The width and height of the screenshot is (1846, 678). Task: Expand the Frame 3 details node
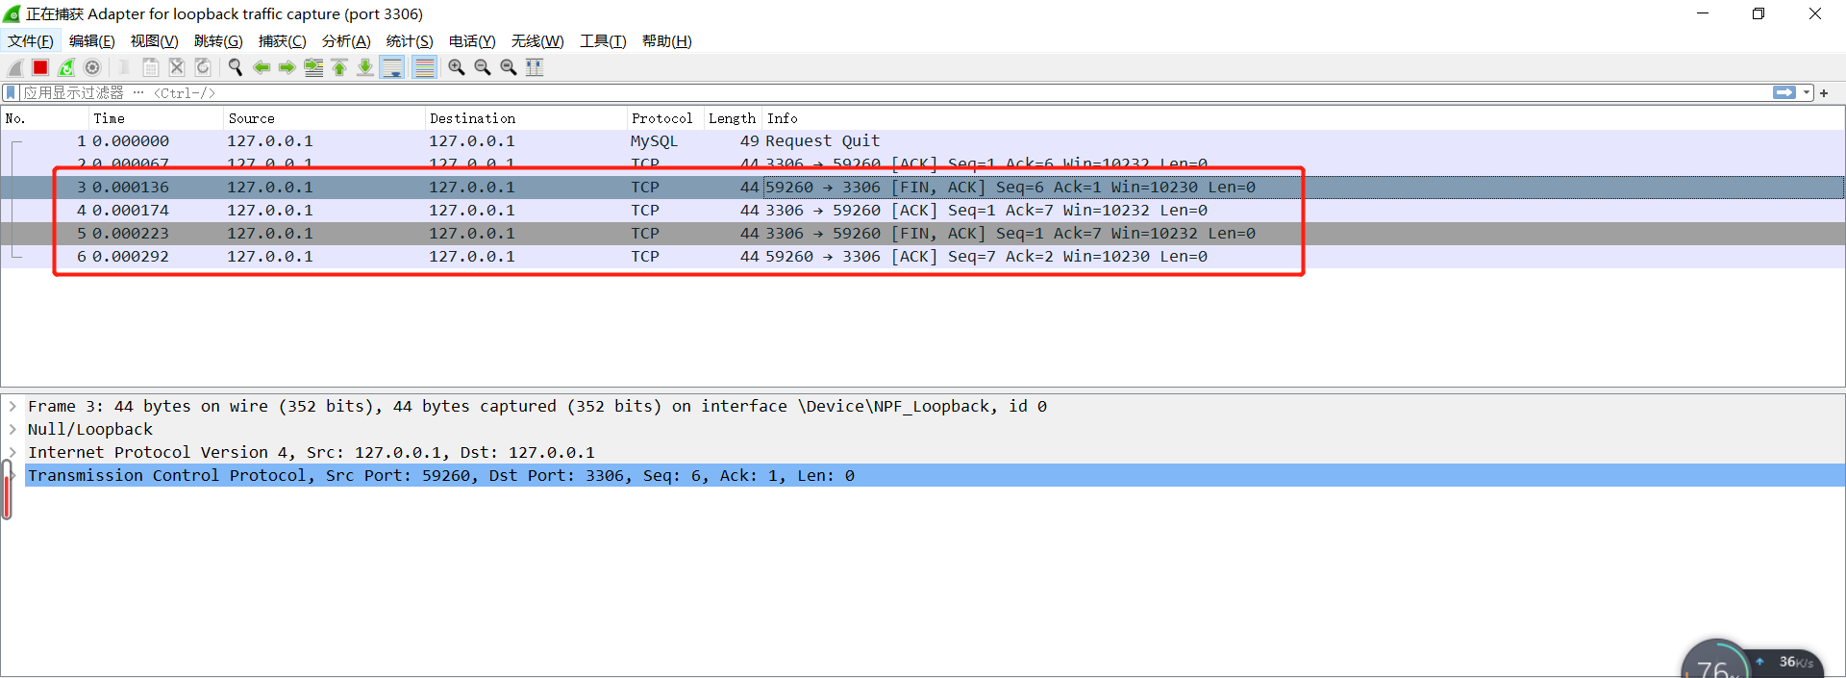tap(12, 406)
